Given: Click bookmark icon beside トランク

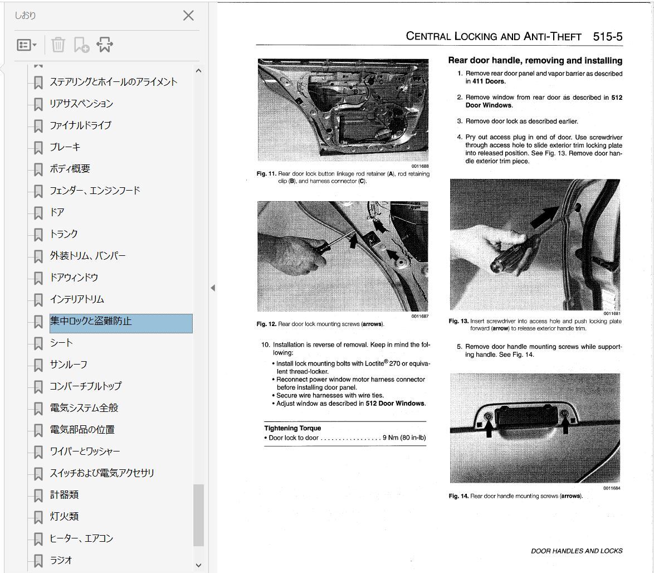Looking at the screenshot, I should click(38, 235).
